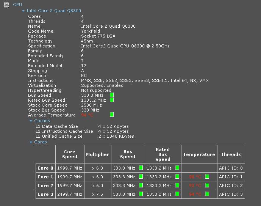Collapse the Caches section
This screenshot has width=261, height=206.
[x=31, y=121]
